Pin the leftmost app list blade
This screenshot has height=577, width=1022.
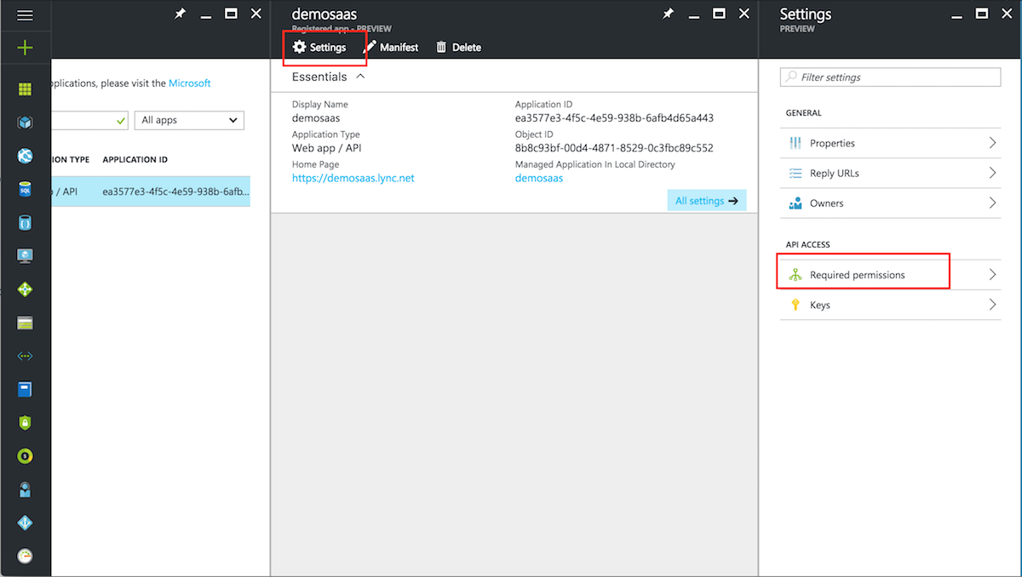[x=180, y=14]
